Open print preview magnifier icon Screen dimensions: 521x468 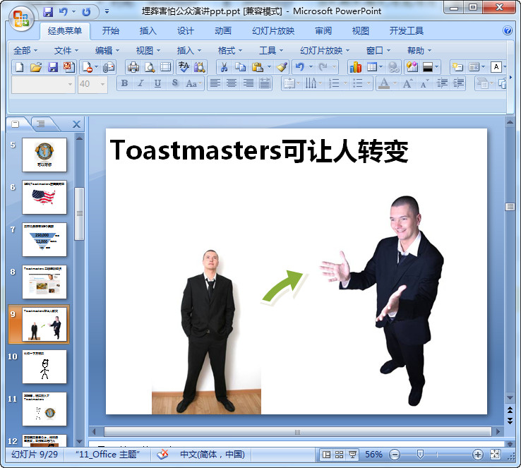click(x=150, y=67)
